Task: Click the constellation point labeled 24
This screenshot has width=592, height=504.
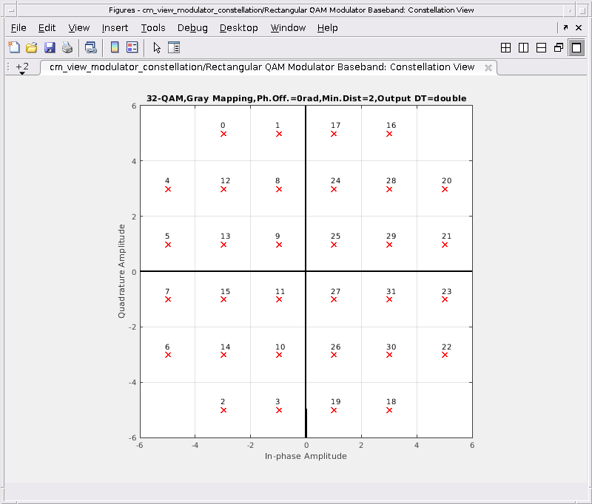Action: (334, 189)
